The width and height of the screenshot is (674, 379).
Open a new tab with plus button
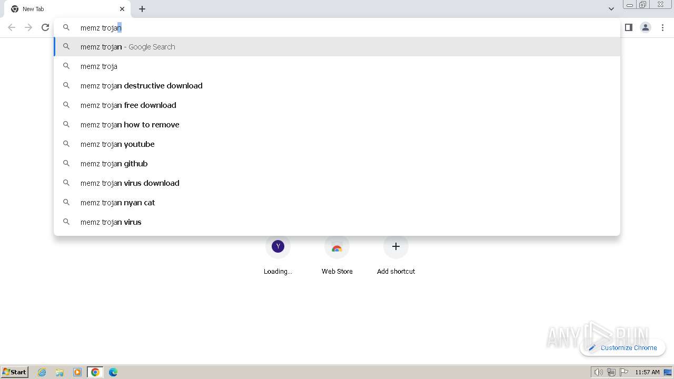142,9
